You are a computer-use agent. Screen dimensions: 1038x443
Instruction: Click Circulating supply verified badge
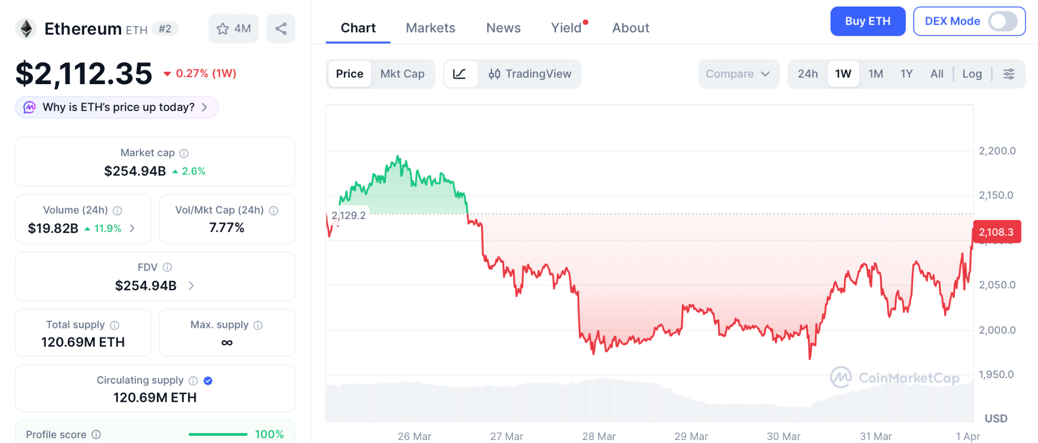coord(208,381)
